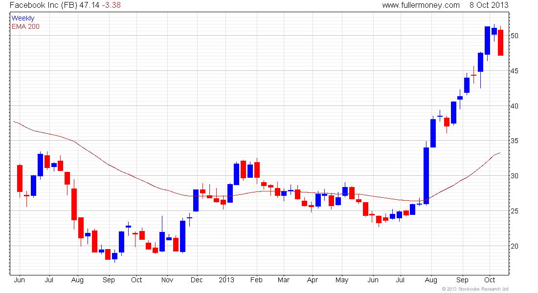This screenshot has height=293, width=538.
Task: Click the 'Feb' label on time axis
Action: click(x=256, y=280)
